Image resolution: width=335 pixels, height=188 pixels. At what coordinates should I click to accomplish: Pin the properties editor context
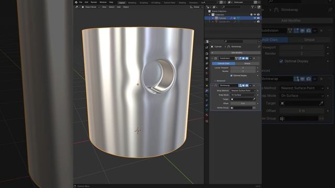tap(259, 46)
